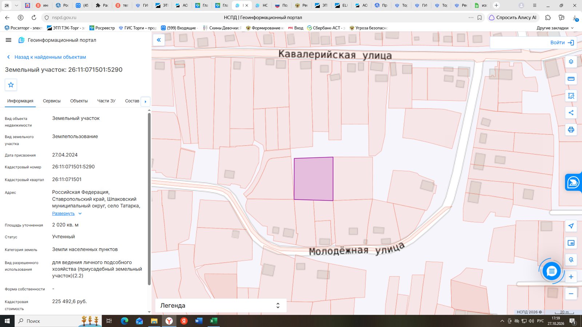Click the info panel vertical scrollbar
This screenshot has height=327, width=582.
click(x=149, y=199)
